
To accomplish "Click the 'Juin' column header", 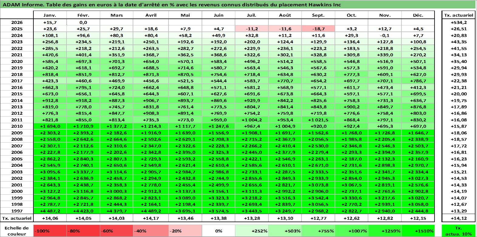I will [x=219, y=15].
